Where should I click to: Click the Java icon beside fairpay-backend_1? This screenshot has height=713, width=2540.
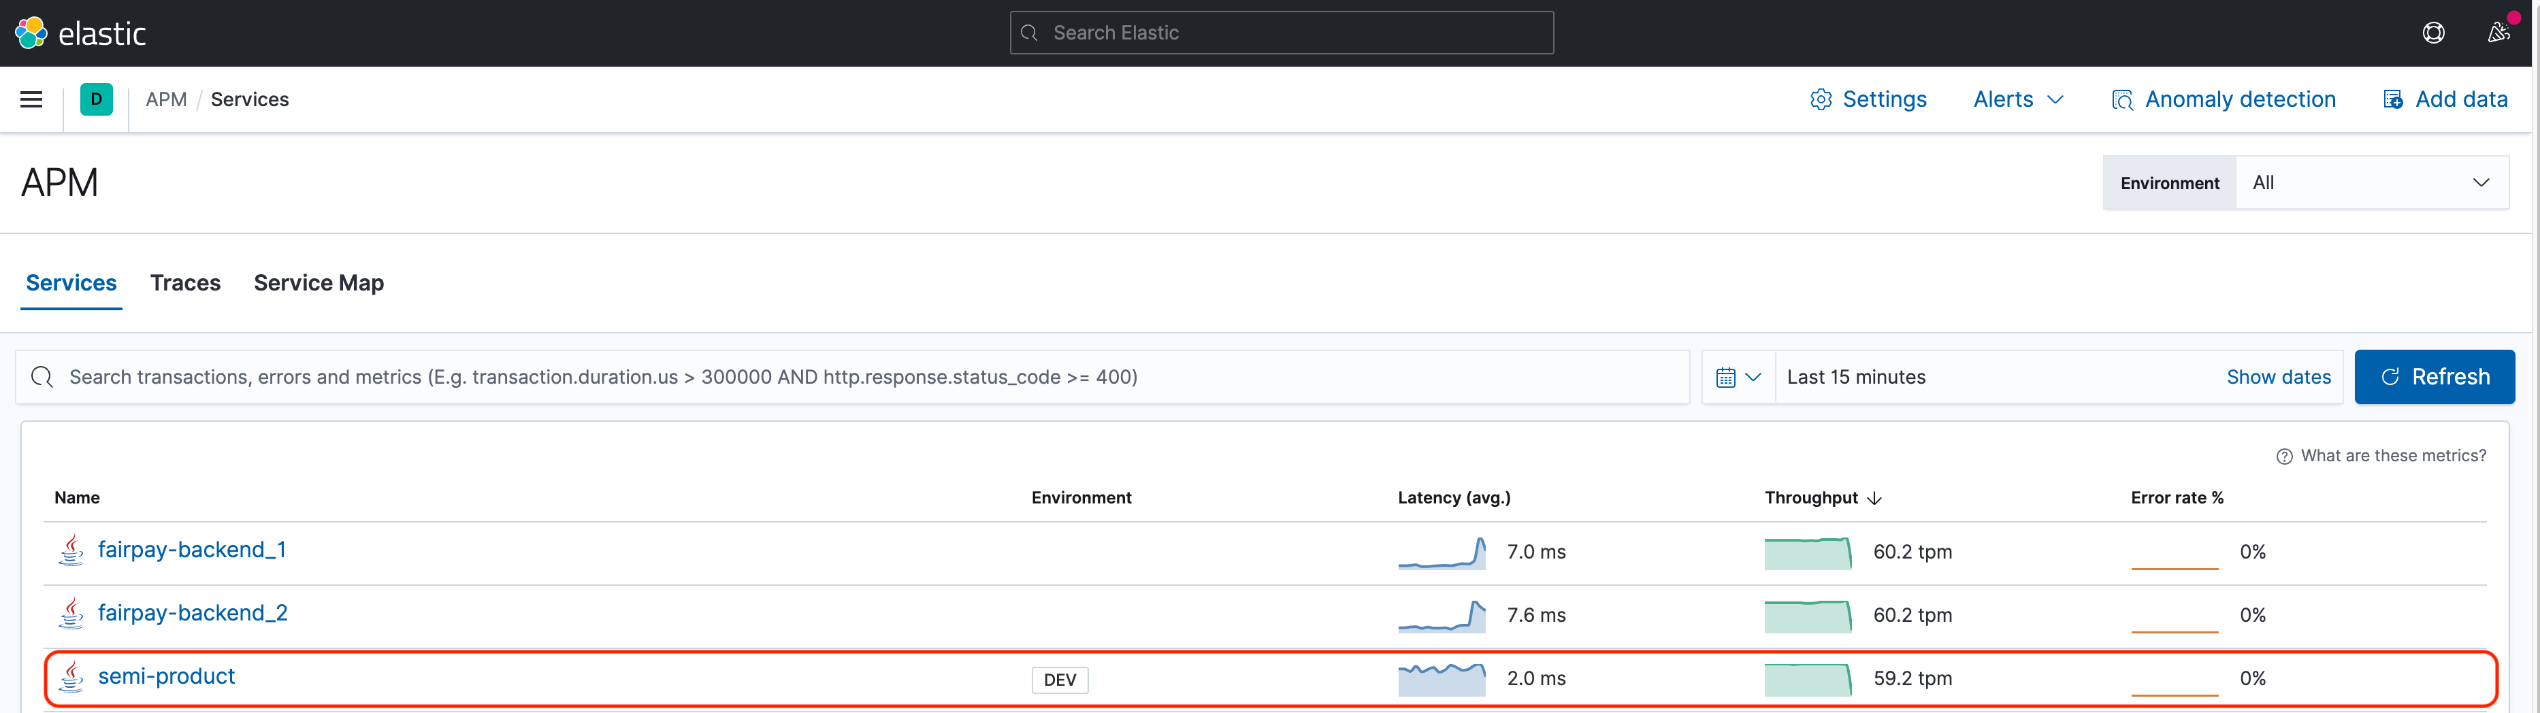point(71,550)
